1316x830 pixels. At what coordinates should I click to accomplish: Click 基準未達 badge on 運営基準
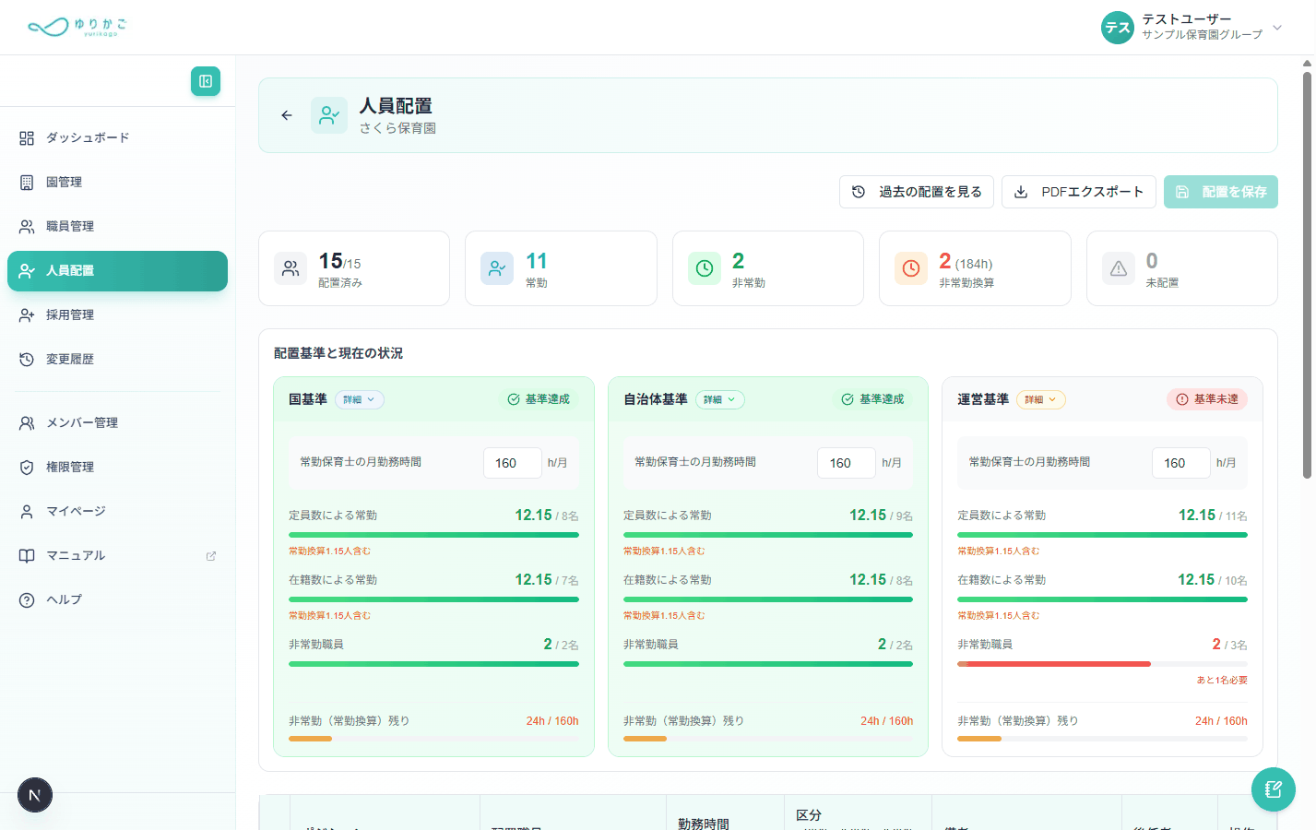pyautogui.click(x=1207, y=399)
